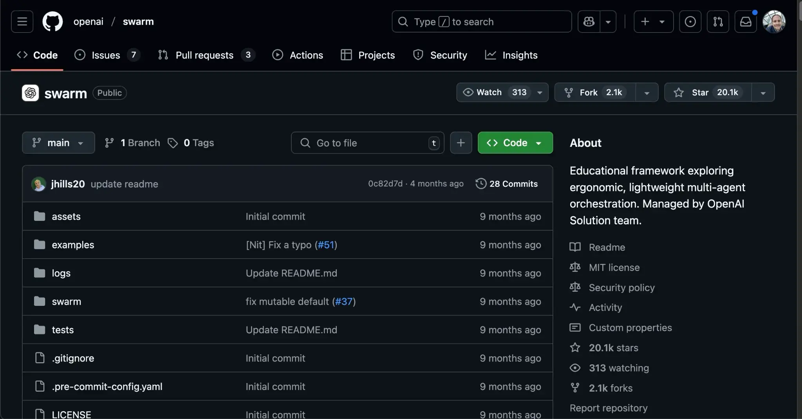Screen dimensions: 802x419
Task: Expand the Fork options dropdown
Action: point(647,92)
